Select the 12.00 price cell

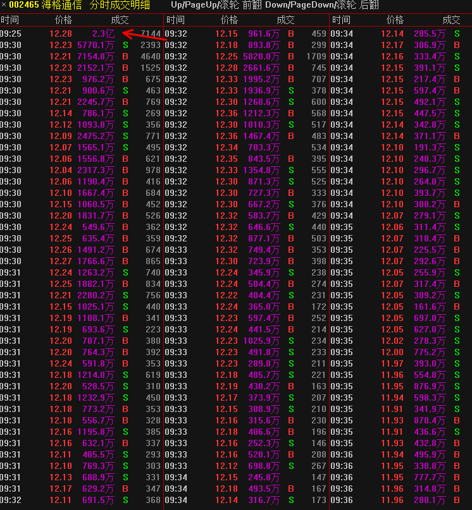pyautogui.click(x=392, y=353)
